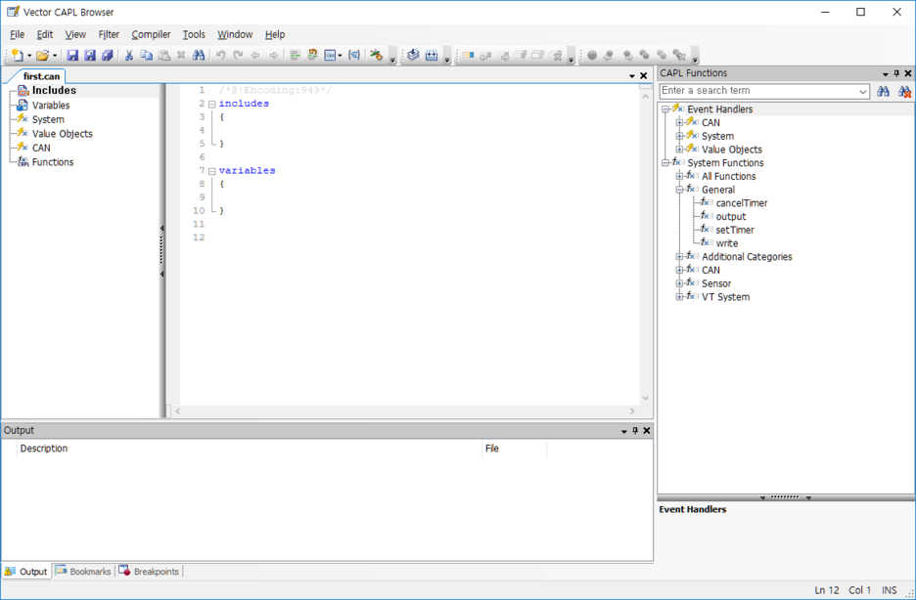Image resolution: width=916 pixels, height=600 pixels.
Task: Cut selection with the scissors icon
Action: click(129, 56)
